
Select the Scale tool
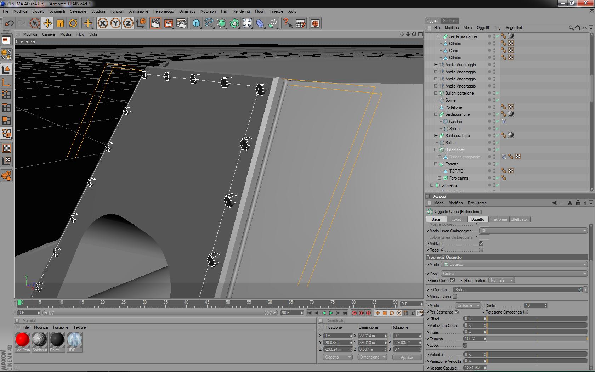coord(60,23)
